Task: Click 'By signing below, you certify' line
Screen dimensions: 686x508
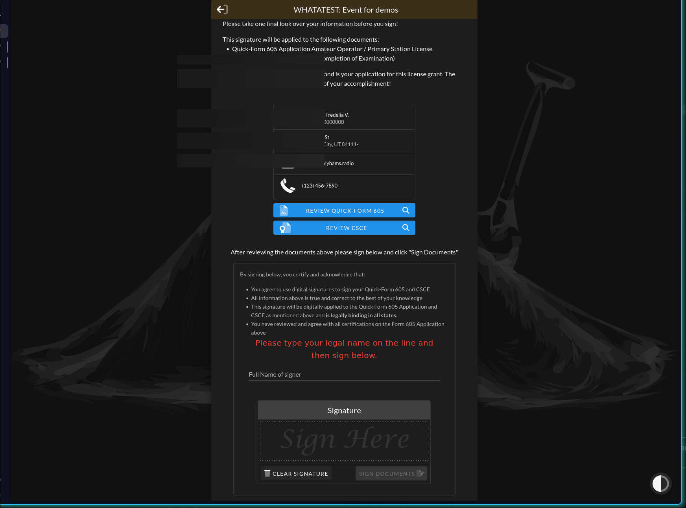Action: tap(302, 274)
